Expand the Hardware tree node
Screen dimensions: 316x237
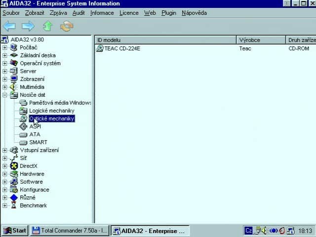[x=4, y=174]
